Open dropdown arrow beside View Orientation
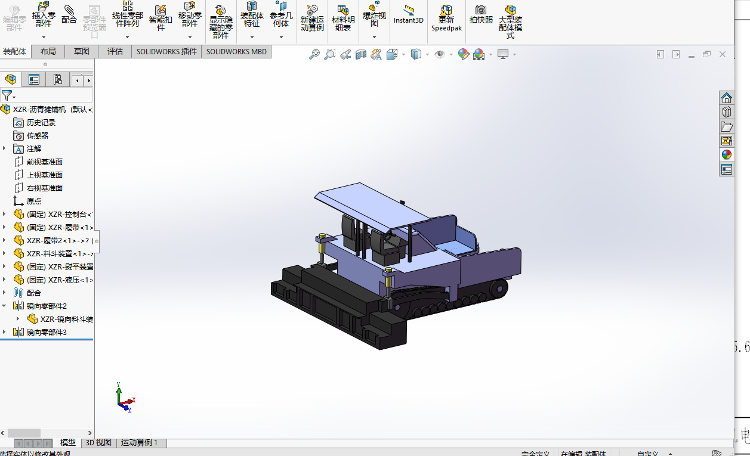 (404, 54)
